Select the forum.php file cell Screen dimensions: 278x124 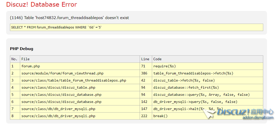click(80, 66)
